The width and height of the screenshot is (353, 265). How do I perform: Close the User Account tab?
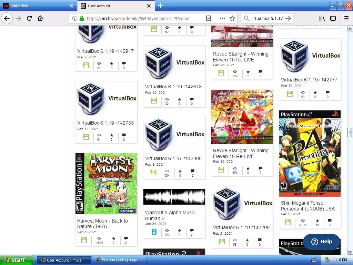coord(149,6)
